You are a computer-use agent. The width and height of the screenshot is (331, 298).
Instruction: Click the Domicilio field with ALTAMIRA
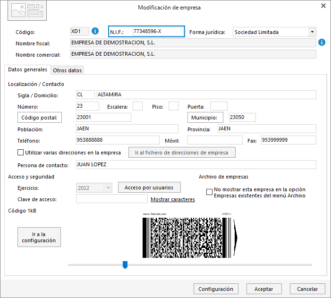pyautogui.click(x=206, y=94)
